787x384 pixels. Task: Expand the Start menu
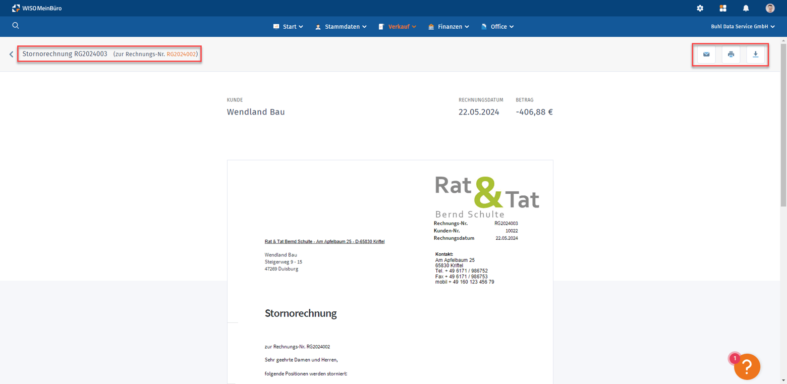(x=288, y=27)
